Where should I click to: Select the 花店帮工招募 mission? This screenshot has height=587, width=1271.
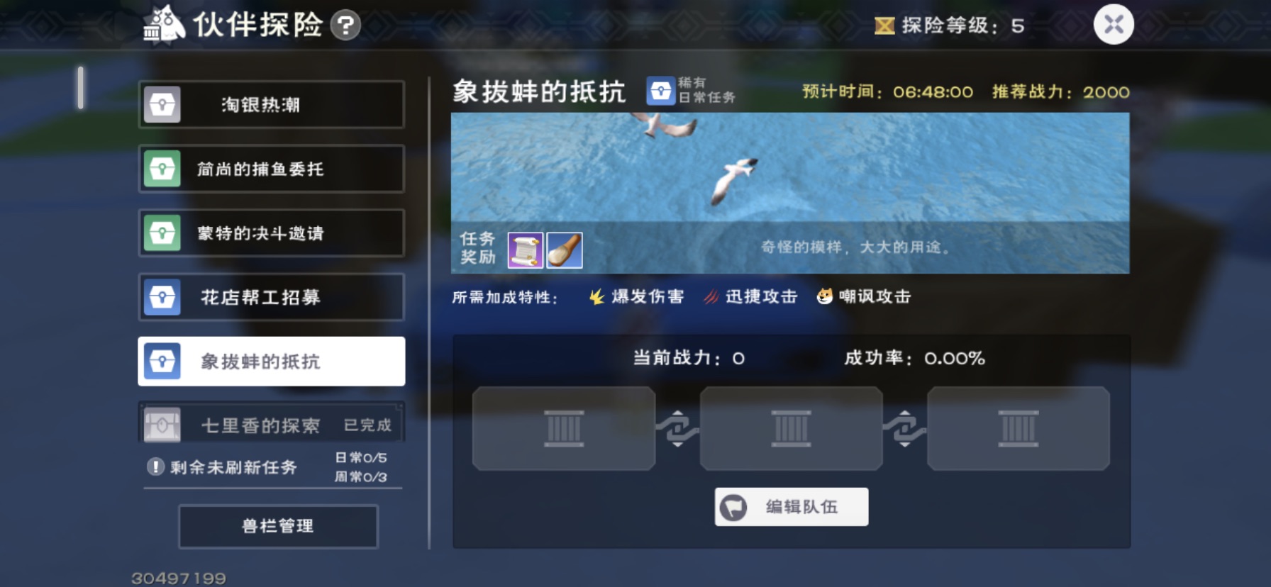coord(272,297)
